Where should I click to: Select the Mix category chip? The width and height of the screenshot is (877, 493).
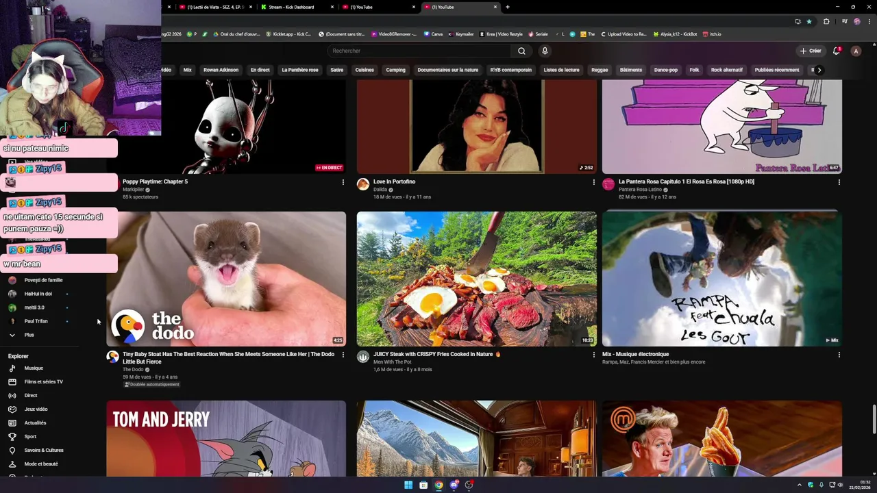point(187,70)
